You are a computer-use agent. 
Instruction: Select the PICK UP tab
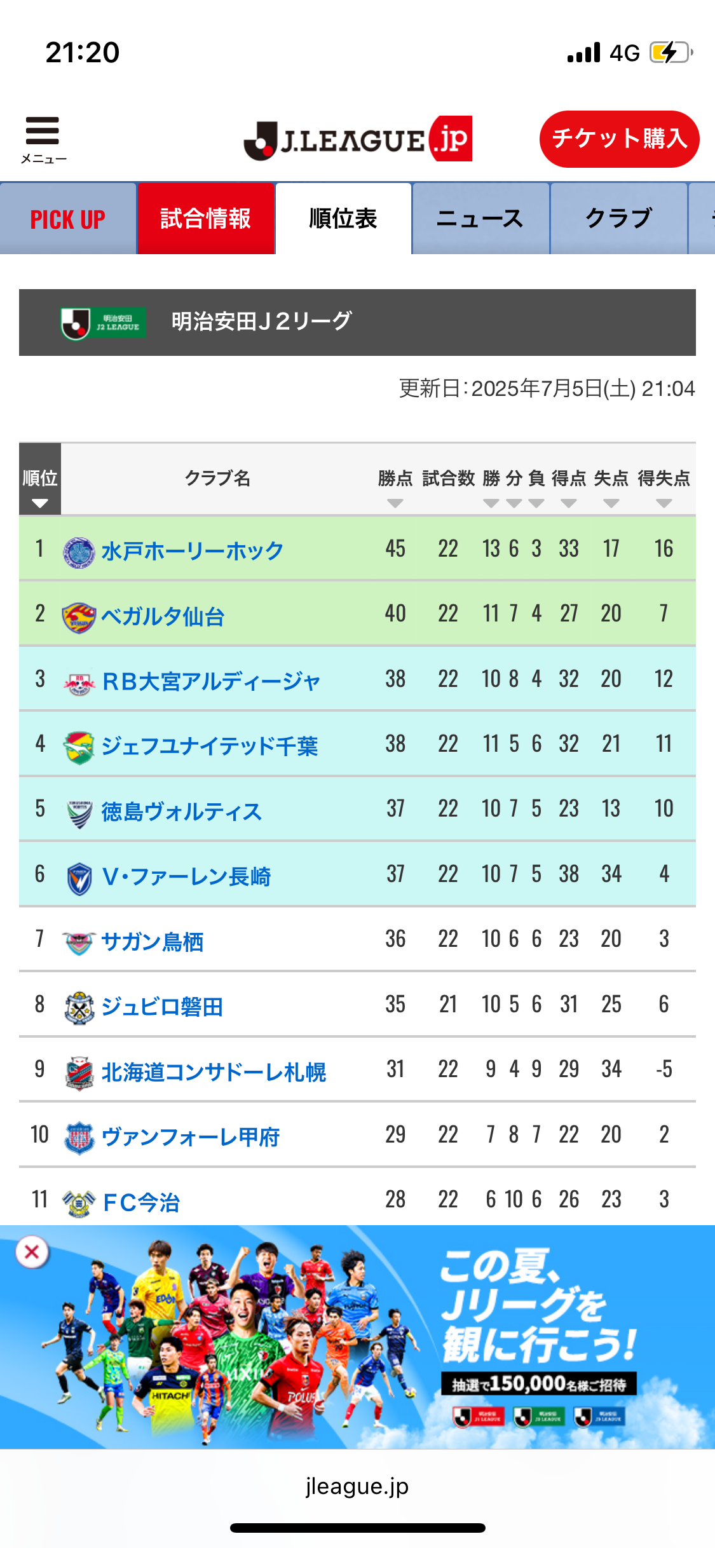click(x=68, y=219)
